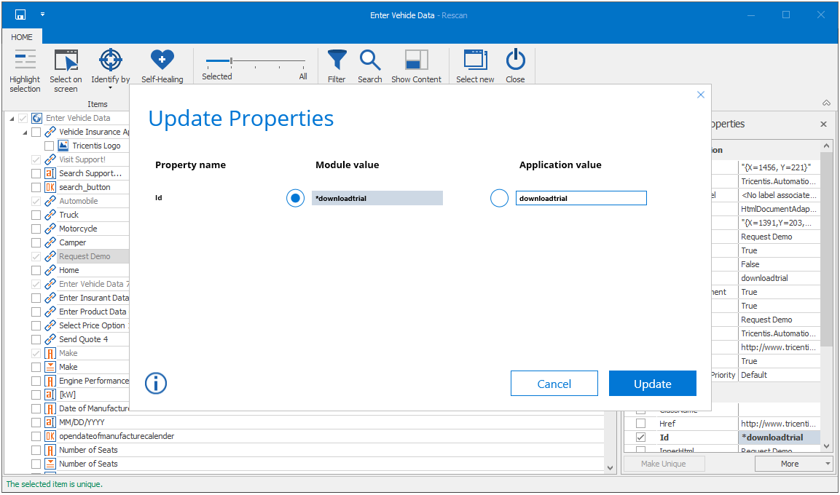This screenshot has height=495, width=840.
Task: Click the link icon beside Camper
Action: pyautogui.click(x=50, y=242)
